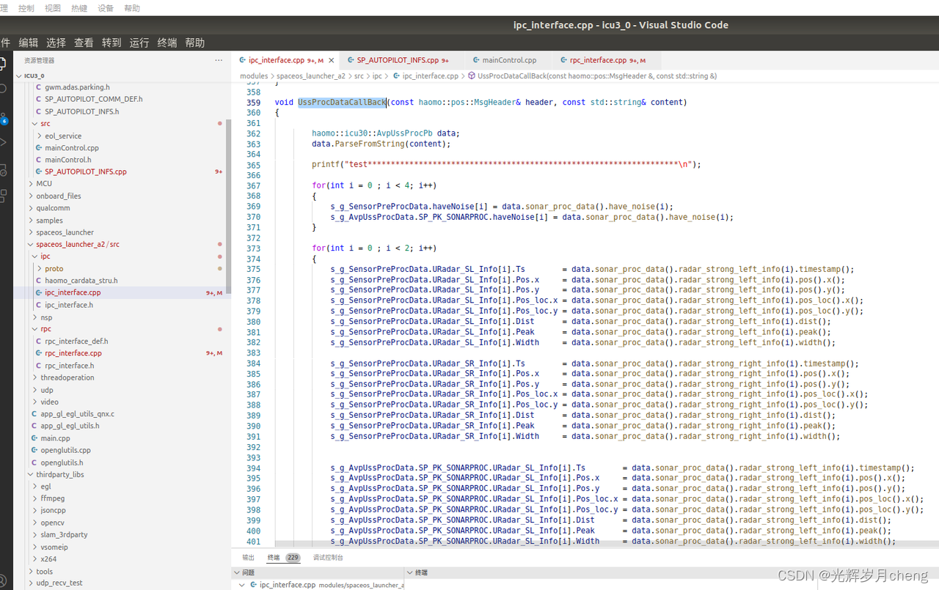Open haomo_cardata_stru.h file
This screenshot has width=939, height=590.
[x=121, y=281]
